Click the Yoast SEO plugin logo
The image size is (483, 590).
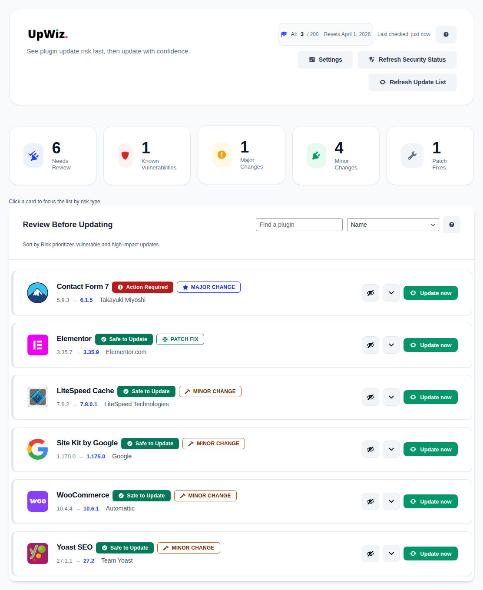(x=38, y=554)
